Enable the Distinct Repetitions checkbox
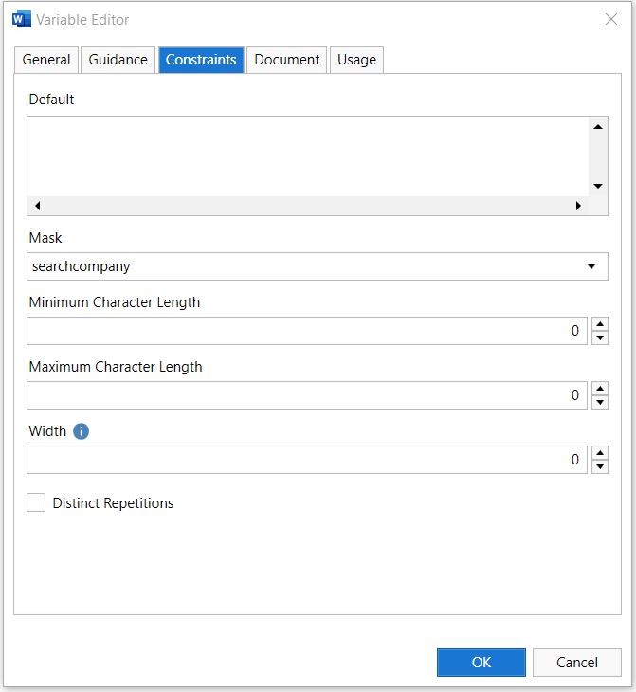The image size is (636, 692). click(36, 503)
